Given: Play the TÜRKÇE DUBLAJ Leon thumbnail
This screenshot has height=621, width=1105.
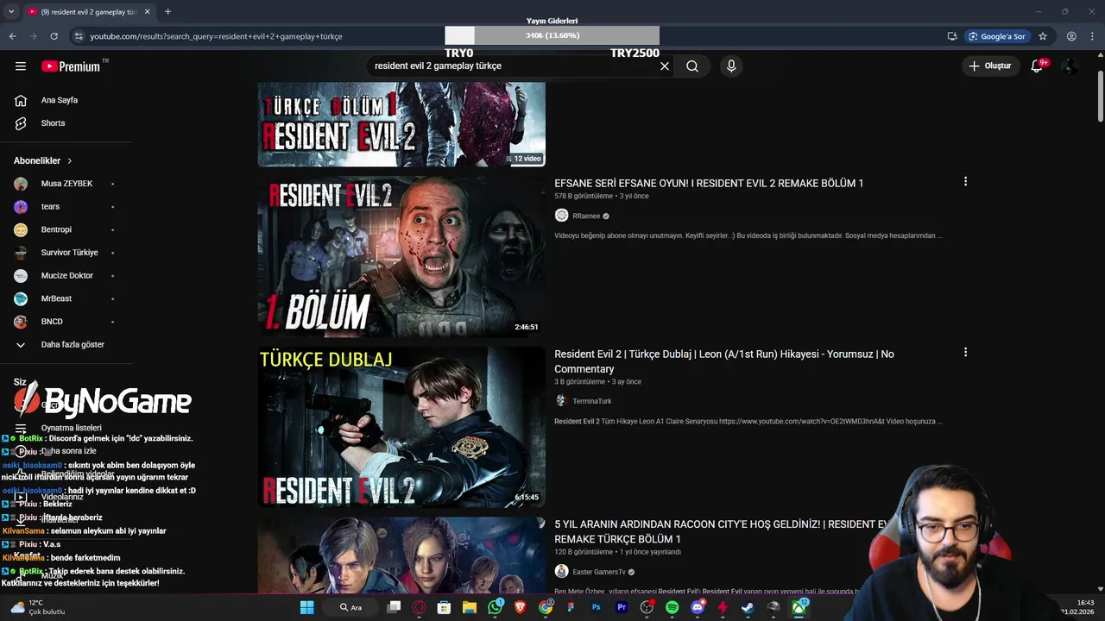Looking at the screenshot, I should [x=401, y=427].
